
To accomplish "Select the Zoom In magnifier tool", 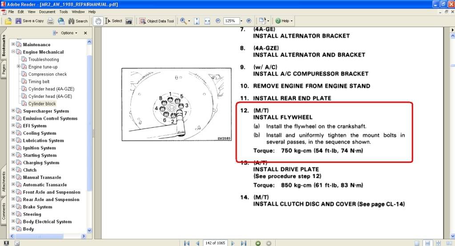I will [x=183, y=21].
